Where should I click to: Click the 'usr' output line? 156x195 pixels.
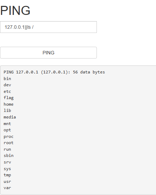[7, 181]
